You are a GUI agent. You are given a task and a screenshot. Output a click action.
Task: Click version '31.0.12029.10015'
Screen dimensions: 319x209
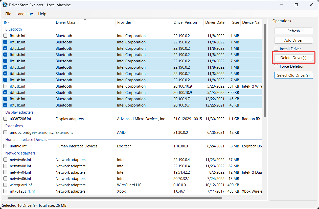pos(188,119)
